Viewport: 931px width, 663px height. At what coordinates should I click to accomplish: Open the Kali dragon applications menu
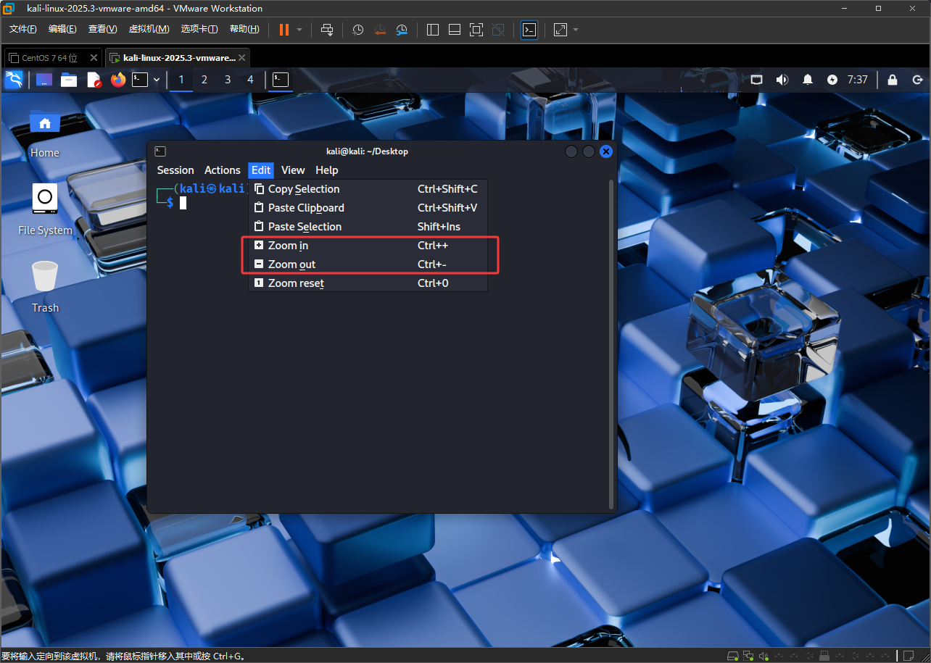coord(14,80)
